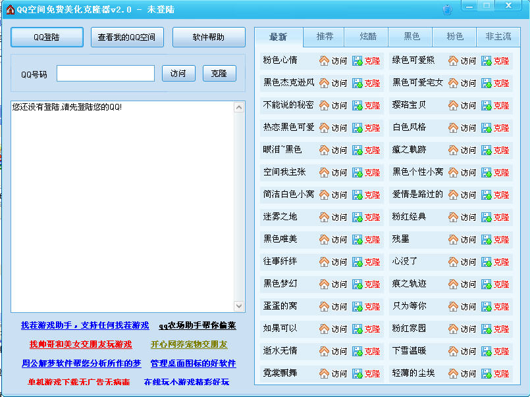Click red 克隆 text for 逝水无情

point(372,351)
